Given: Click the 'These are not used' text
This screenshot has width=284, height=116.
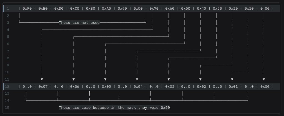Looking at the screenshot, I should click(79, 23).
